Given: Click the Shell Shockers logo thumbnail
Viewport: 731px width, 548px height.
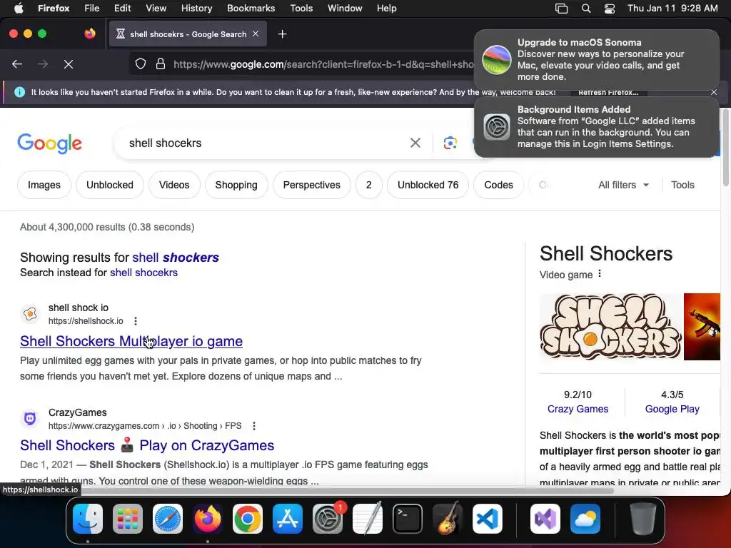Looking at the screenshot, I should tap(610, 327).
